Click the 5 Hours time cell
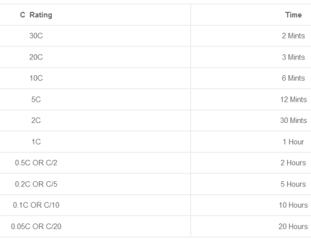The height and width of the screenshot is (246, 311). [294, 184]
